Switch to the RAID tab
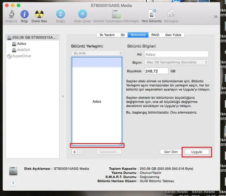 coord(155,35)
